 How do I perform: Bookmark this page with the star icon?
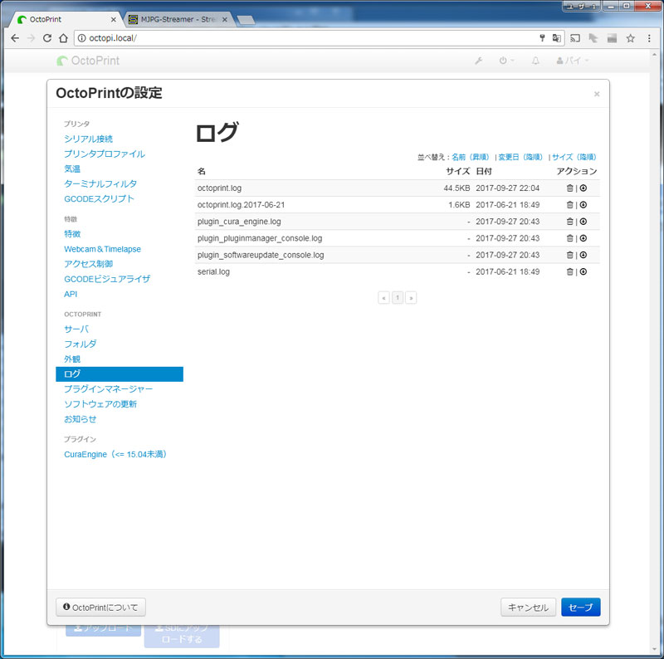631,38
